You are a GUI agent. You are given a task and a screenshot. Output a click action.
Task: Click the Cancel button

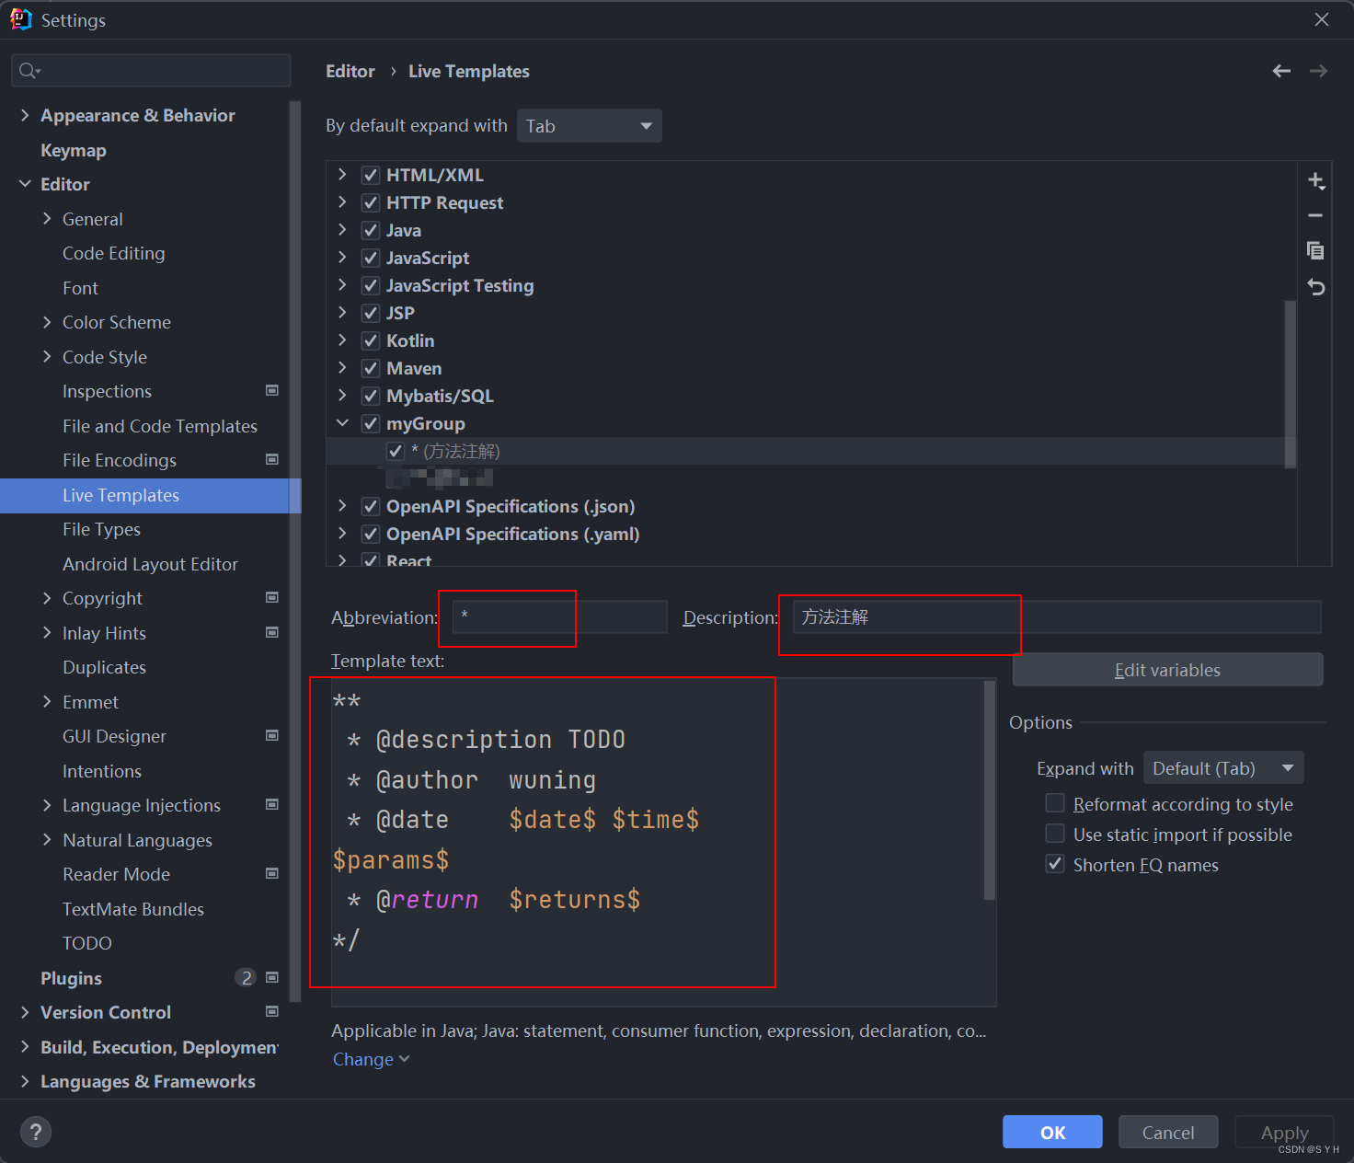pos(1168,1132)
